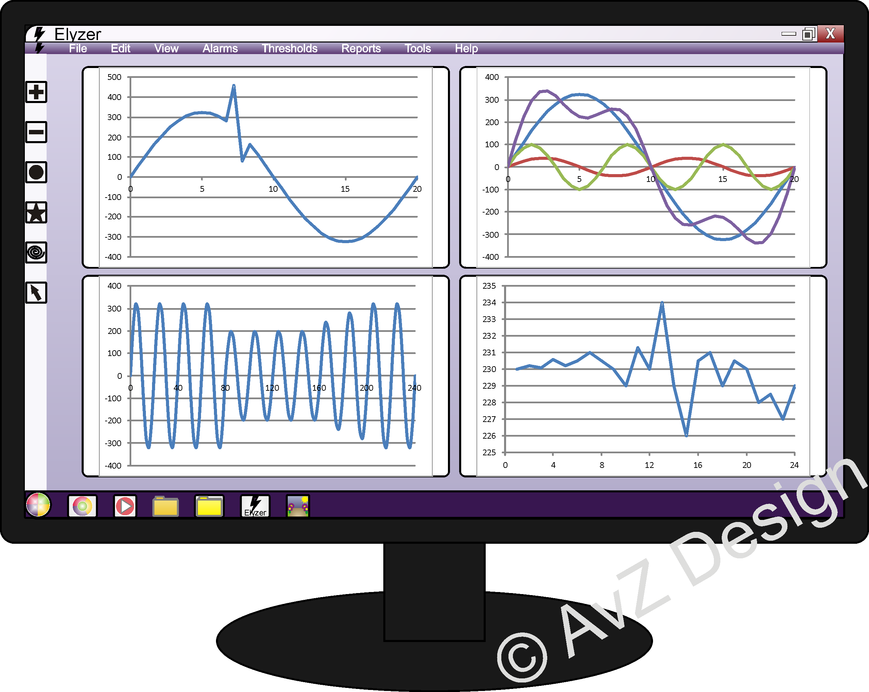Open the landscape picture taskbar icon

298,506
